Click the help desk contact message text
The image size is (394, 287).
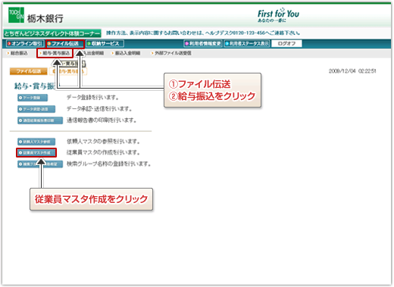coord(203,33)
